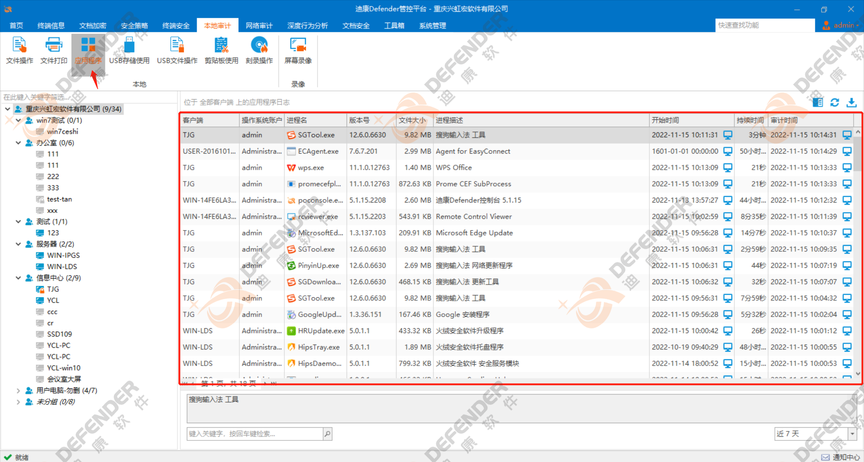864x462 pixels.
Task: Switch to 终端信息 tab
Action: (x=51, y=26)
